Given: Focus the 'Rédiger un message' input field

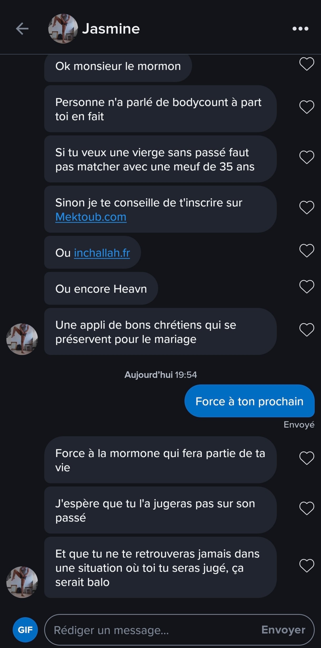Looking at the screenshot, I should tap(153, 630).
